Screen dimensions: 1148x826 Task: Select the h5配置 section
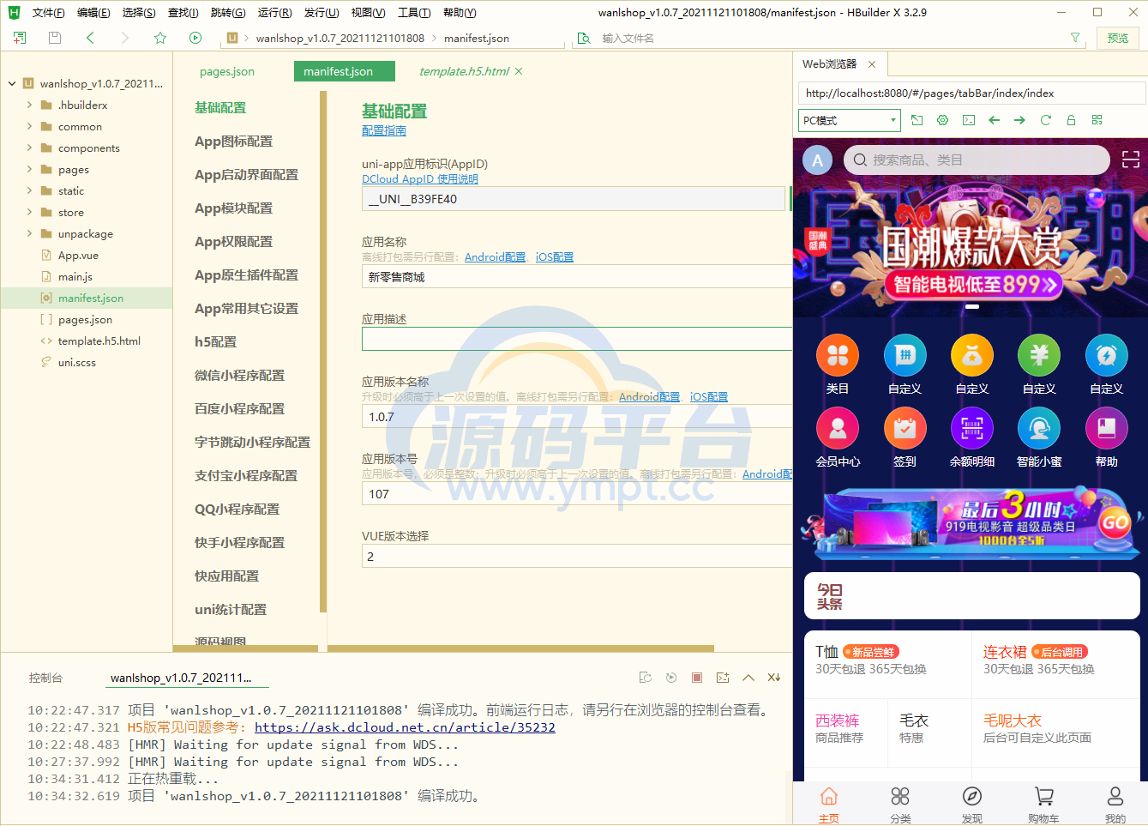click(x=215, y=341)
